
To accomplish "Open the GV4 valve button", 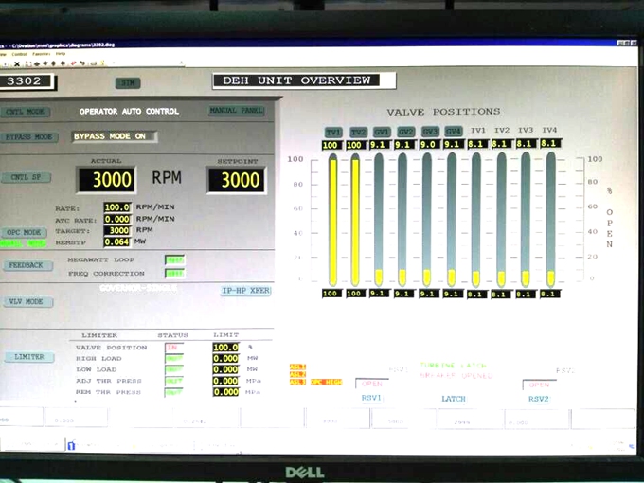I will [454, 132].
